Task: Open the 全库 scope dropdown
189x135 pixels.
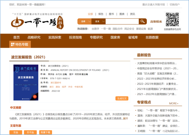Action: (84, 22)
